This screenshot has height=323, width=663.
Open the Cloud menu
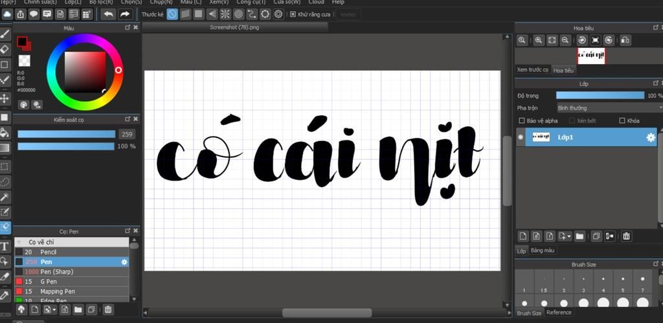pyautogui.click(x=316, y=2)
